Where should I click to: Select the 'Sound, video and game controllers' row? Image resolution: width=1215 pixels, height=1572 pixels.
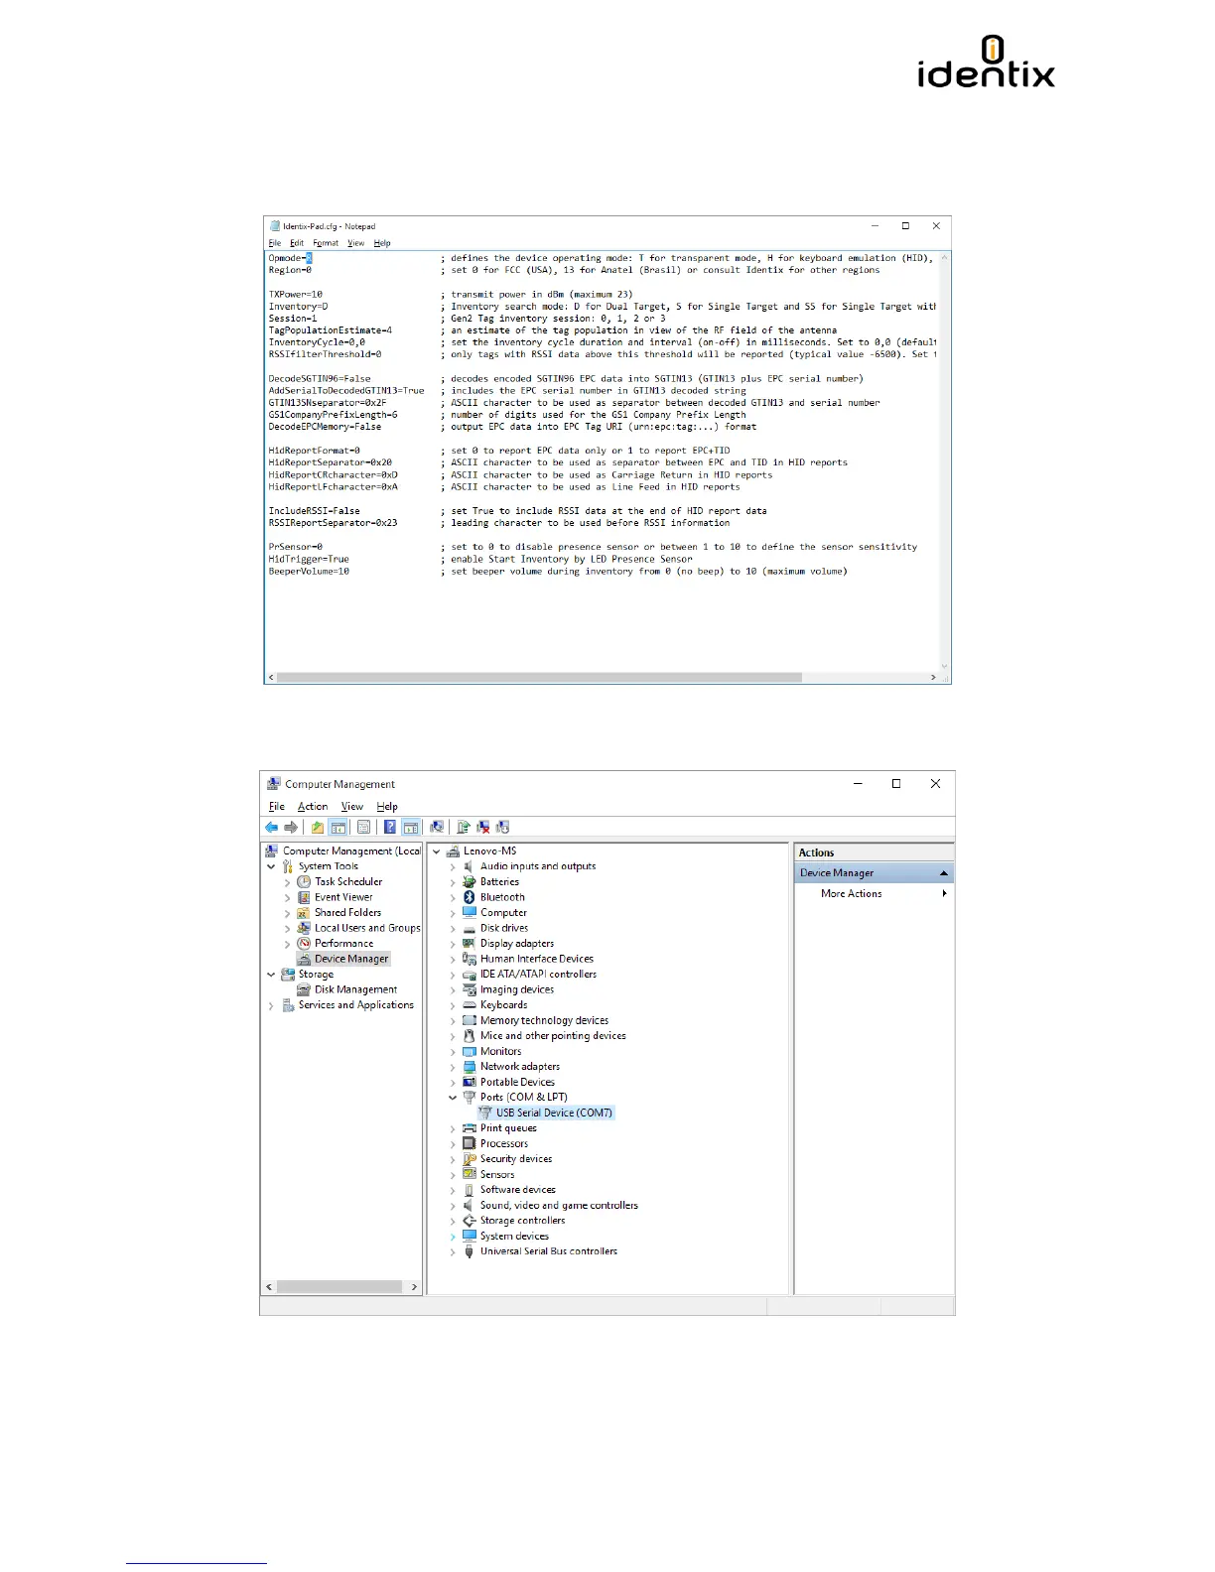559,1205
